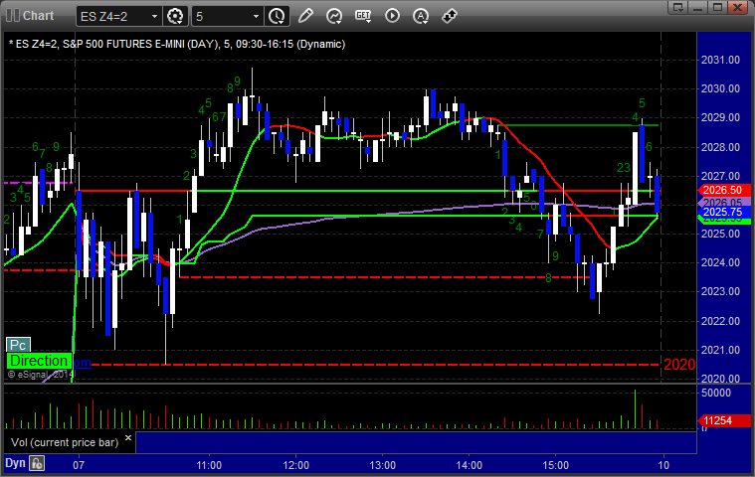This screenshot has width=755, height=477.
Task: Click the 2021.00 price axis label
Action: pos(720,350)
